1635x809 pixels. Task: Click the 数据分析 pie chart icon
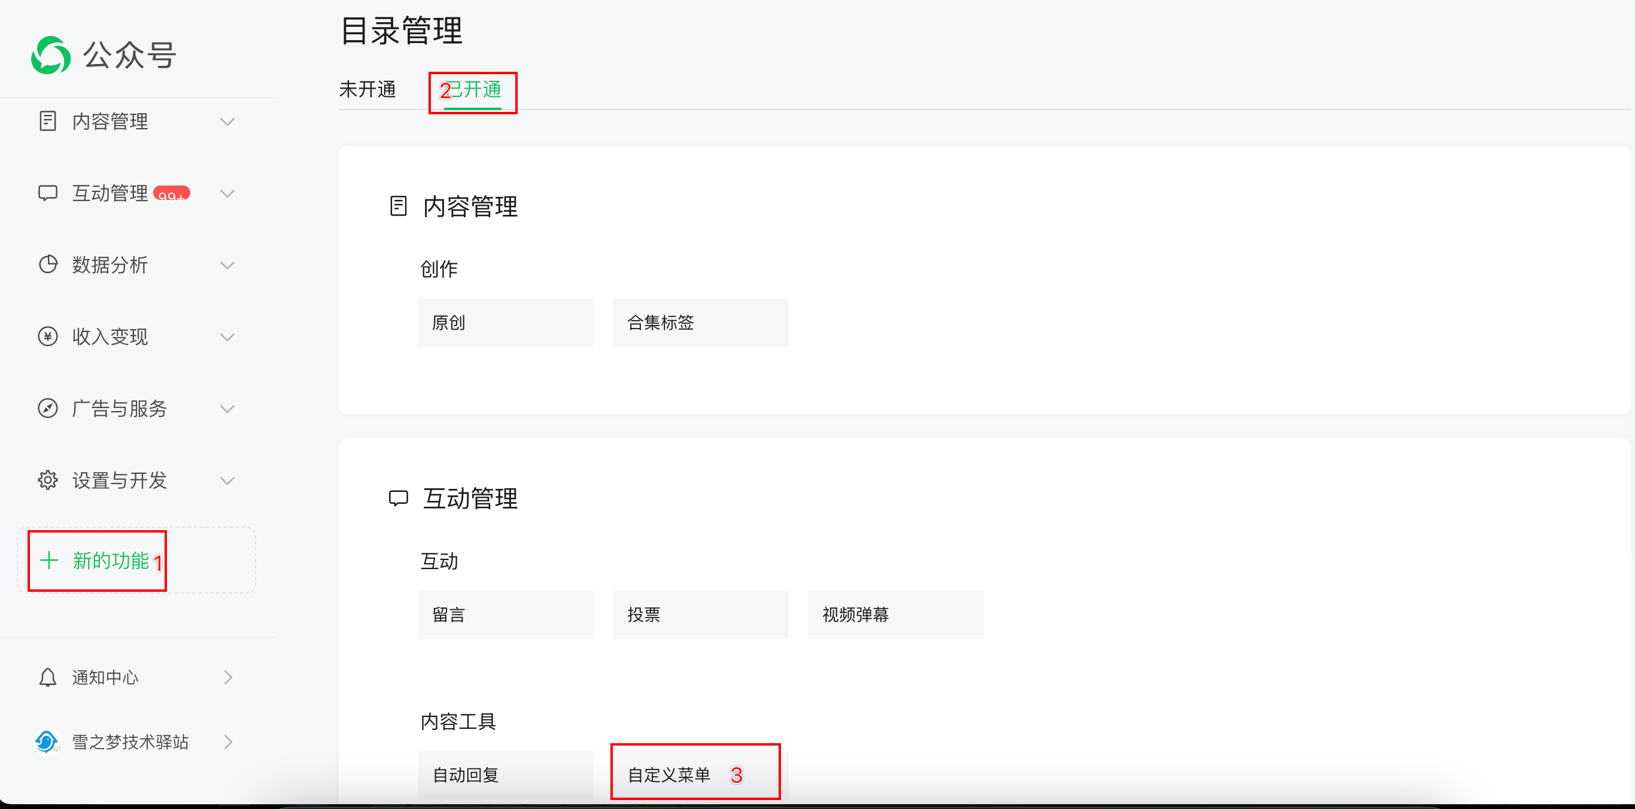click(x=48, y=264)
